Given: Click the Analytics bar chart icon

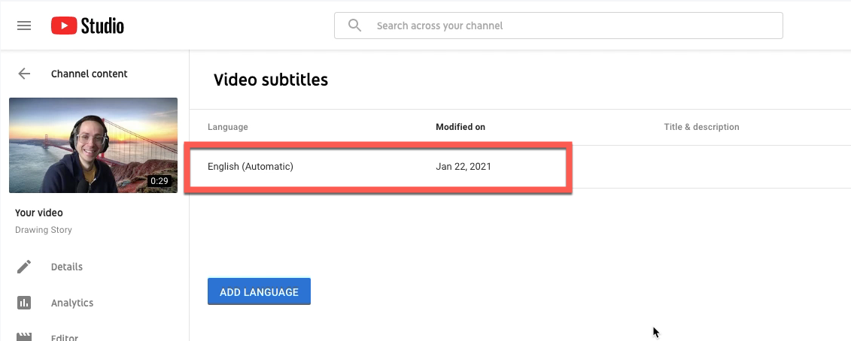Looking at the screenshot, I should click(24, 303).
